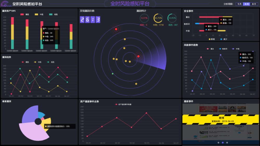The width and height of the screenshot is (260, 146).
Task: Click 发现时间: 2019-04-03 text
Action: (223, 121)
